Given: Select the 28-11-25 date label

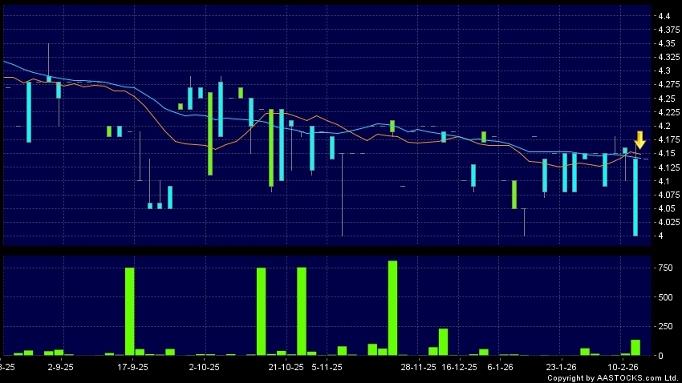Looking at the screenshot, I should click(419, 366).
